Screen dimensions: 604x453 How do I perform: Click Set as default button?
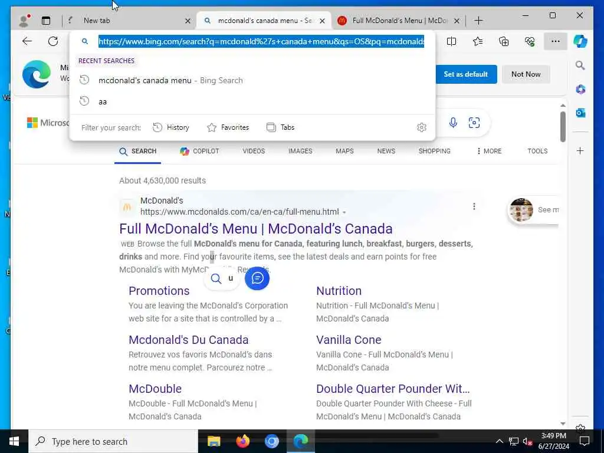466,74
